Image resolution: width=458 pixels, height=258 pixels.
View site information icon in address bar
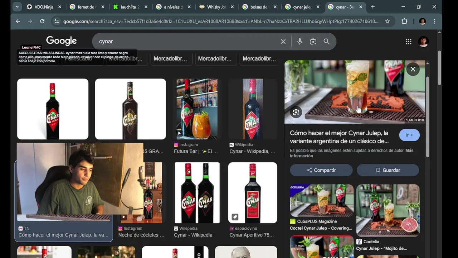pos(57,21)
